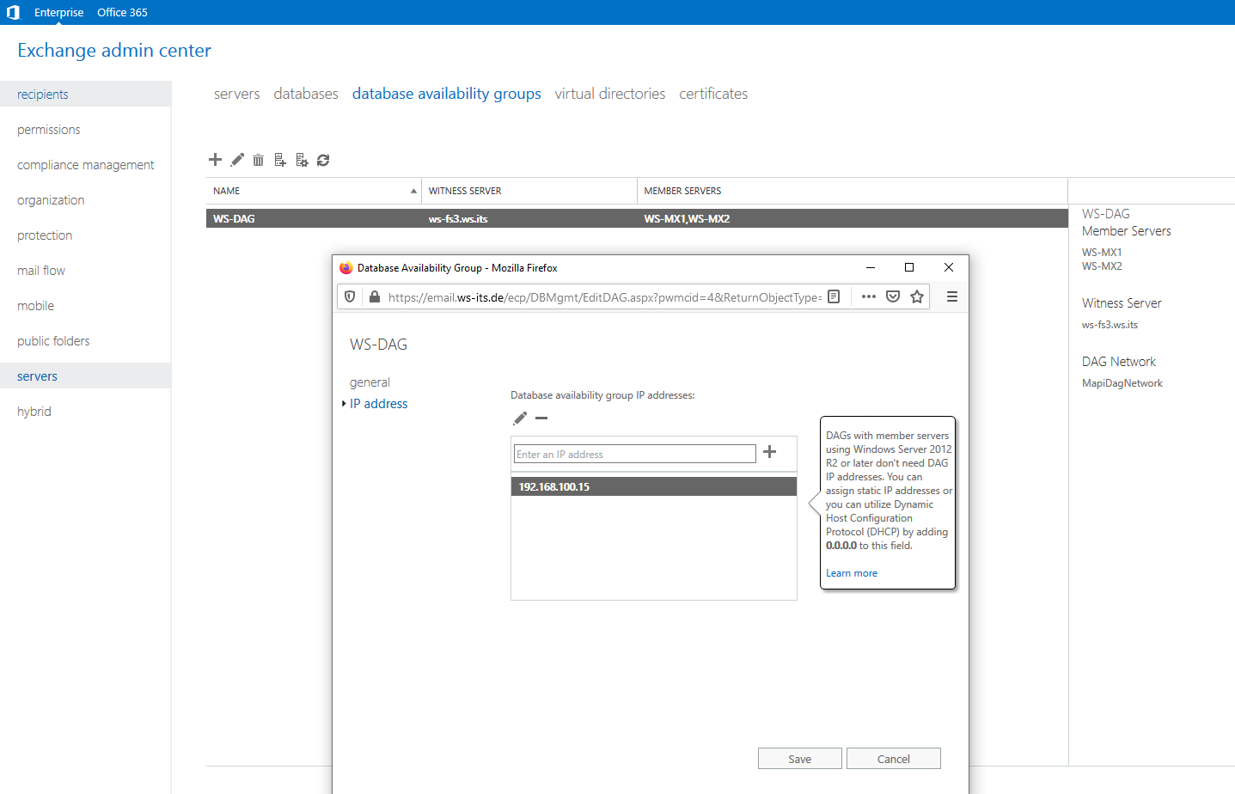
Task: Remove the selected IP address with the minus icon
Action: tap(541, 418)
